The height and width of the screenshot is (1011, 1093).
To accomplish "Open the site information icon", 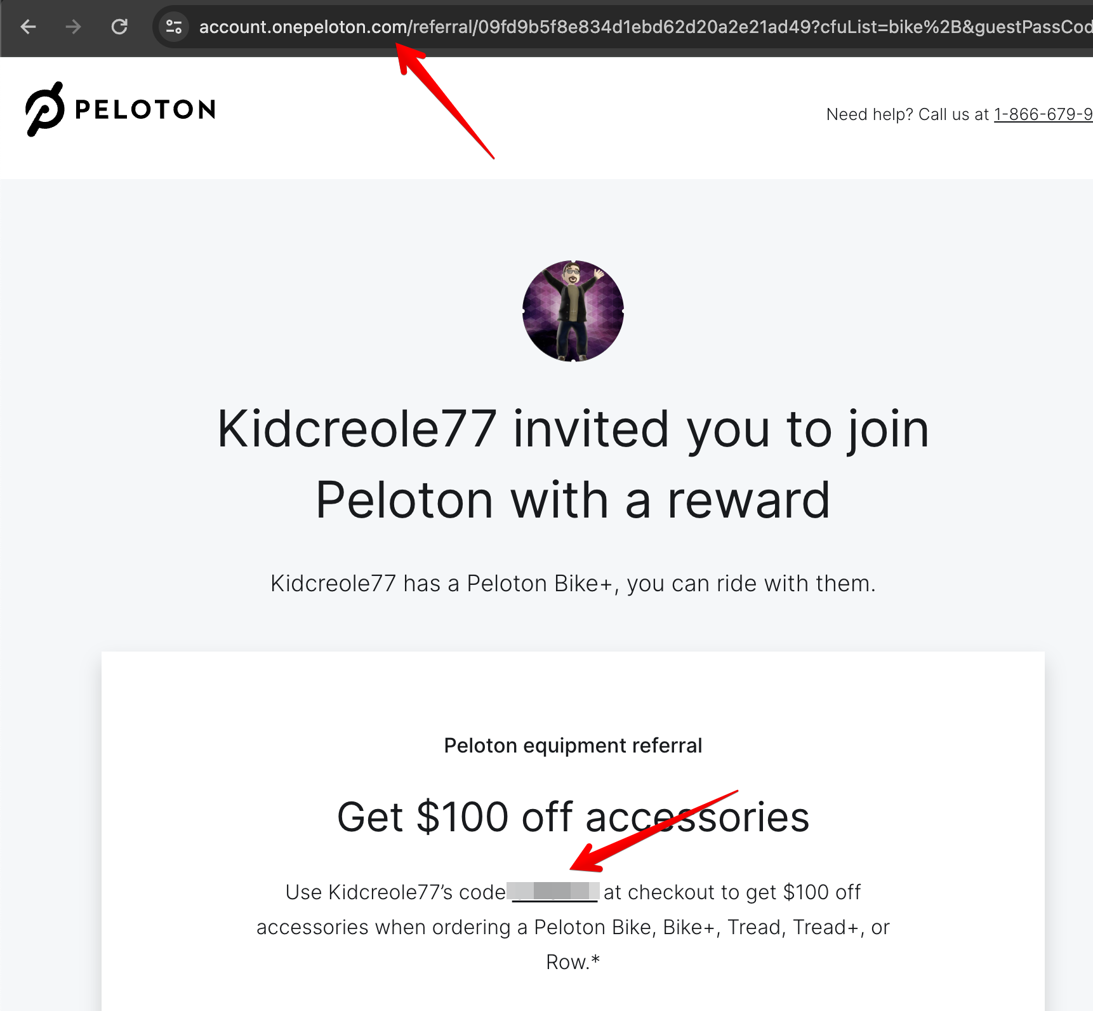I will [x=173, y=27].
